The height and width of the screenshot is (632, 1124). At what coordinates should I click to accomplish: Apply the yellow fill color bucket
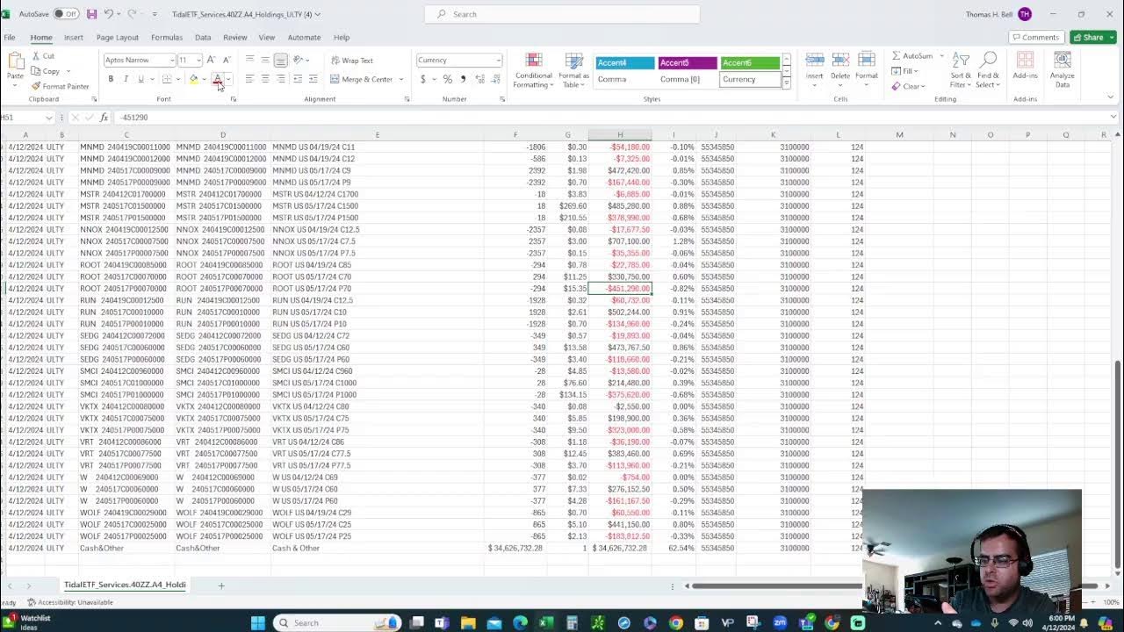point(193,79)
